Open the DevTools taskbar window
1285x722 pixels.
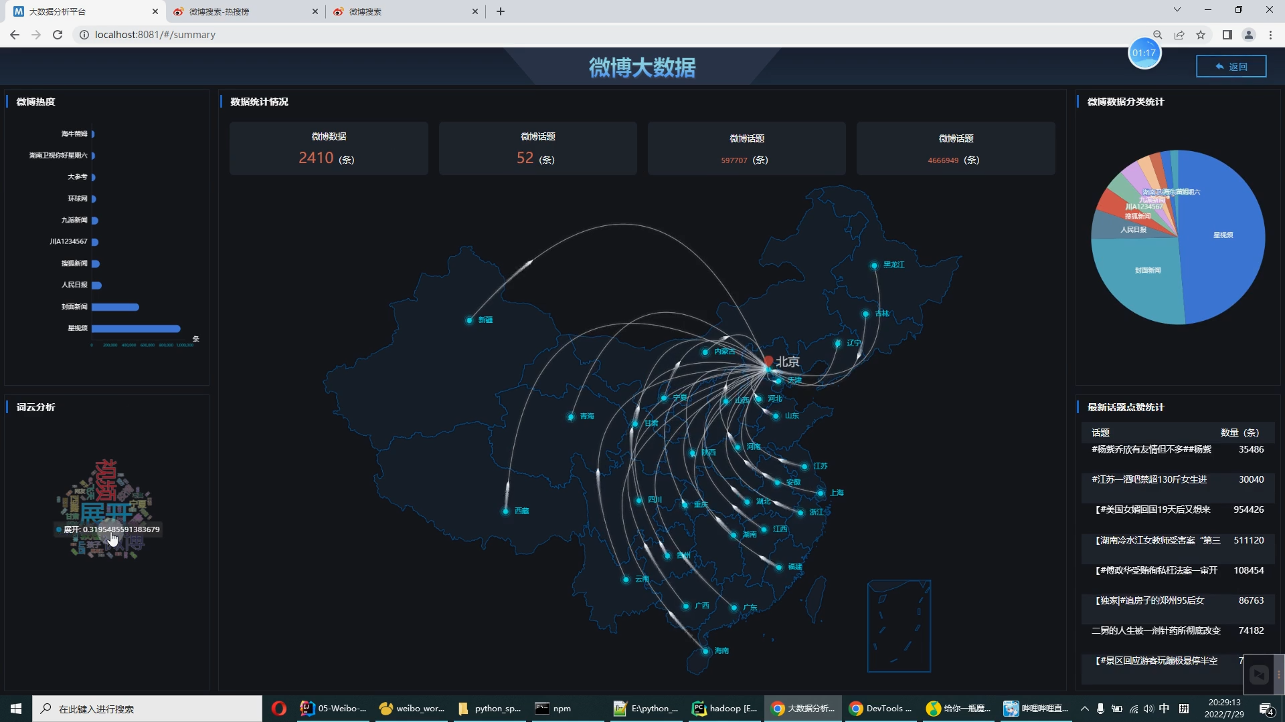coord(881,709)
